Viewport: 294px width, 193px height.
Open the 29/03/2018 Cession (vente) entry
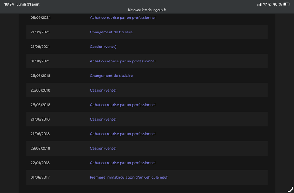[103, 149]
